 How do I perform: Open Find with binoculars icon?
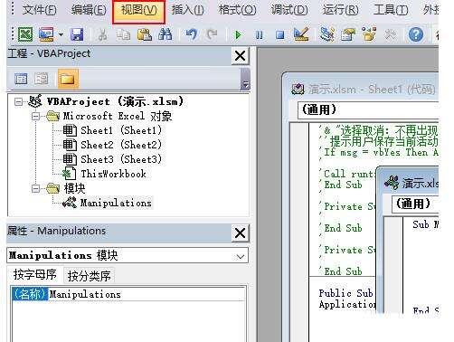tap(166, 34)
